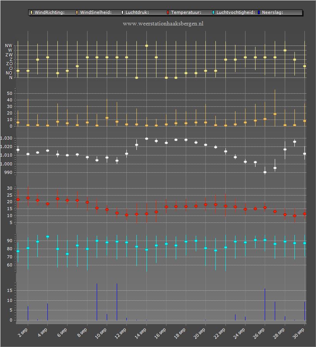Screen dimensions: 316x347
Task: Click the highest wind speed marker on 27 sep
Action: point(275,114)
